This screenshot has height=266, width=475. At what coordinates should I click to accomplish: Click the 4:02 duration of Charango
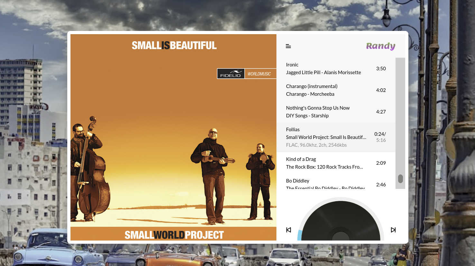(381, 90)
